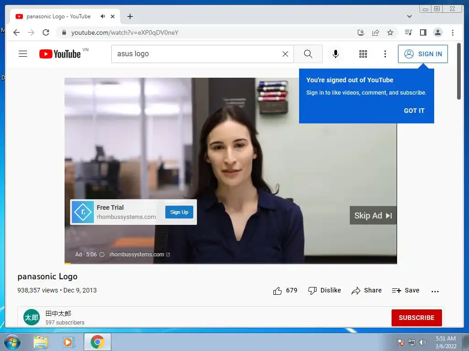Reload the page
469x351 pixels.
(x=46, y=32)
